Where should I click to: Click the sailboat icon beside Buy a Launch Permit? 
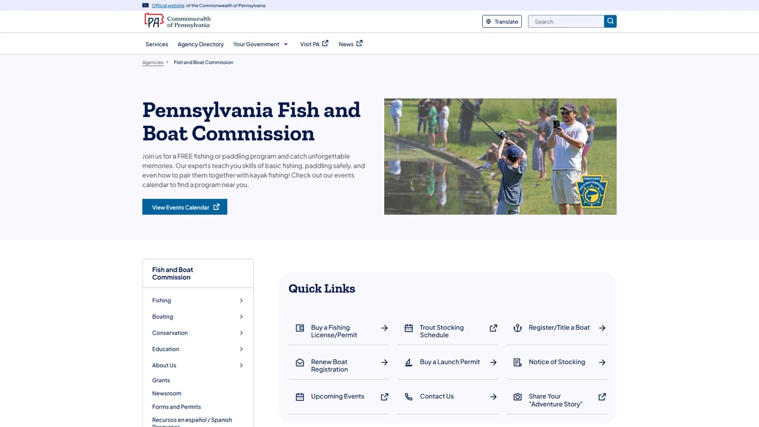click(409, 362)
